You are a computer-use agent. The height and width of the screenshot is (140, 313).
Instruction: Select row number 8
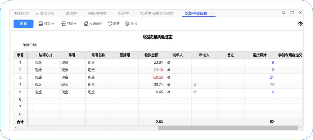coord(20,114)
